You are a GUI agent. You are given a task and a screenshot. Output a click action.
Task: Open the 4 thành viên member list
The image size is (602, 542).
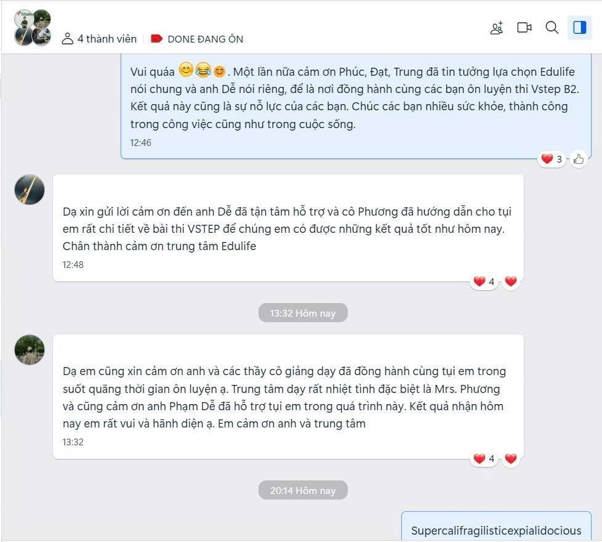pos(99,39)
